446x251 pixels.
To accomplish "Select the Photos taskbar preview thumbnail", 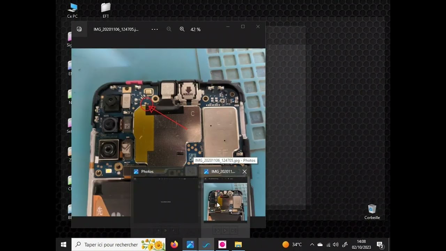I will point(166,200).
